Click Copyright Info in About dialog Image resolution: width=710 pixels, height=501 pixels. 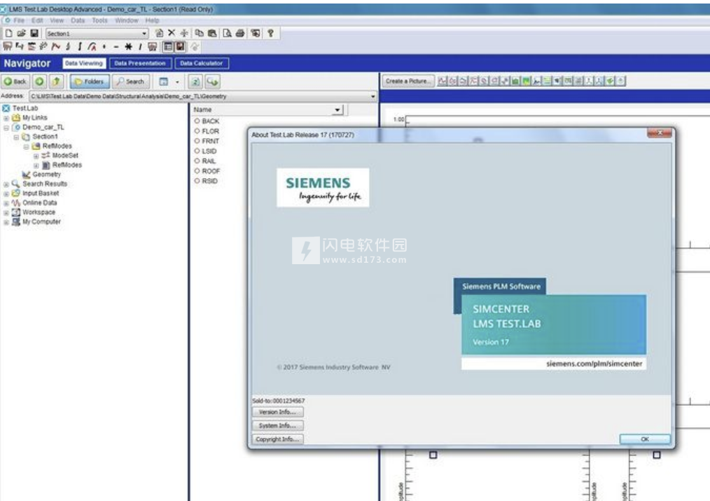tap(277, 439)
